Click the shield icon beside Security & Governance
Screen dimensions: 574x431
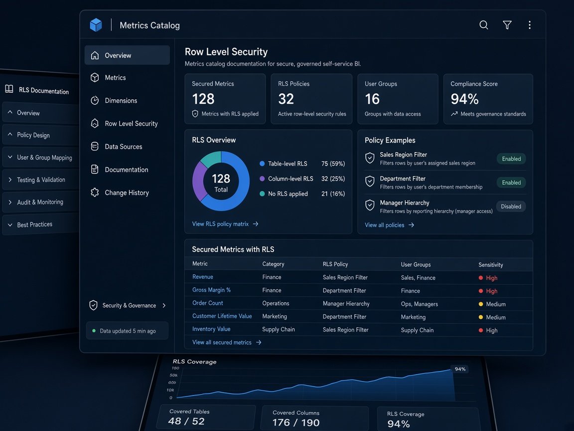[93, 305]
